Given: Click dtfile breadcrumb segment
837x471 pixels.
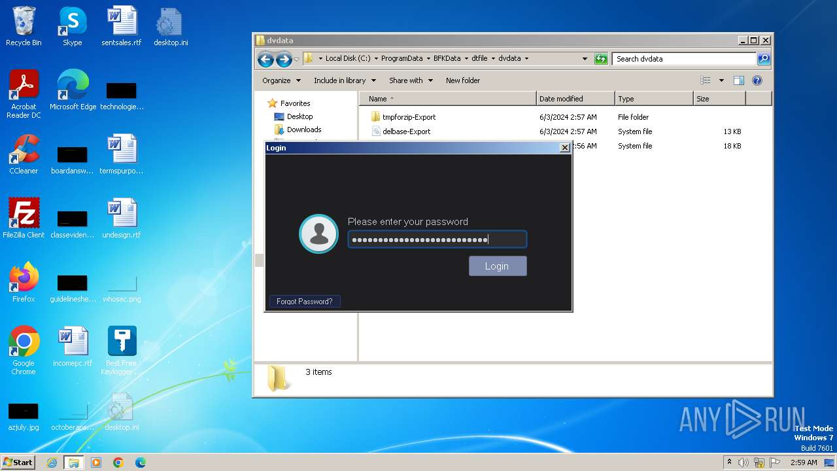Looking at the screenshot, I should point(479,58).
